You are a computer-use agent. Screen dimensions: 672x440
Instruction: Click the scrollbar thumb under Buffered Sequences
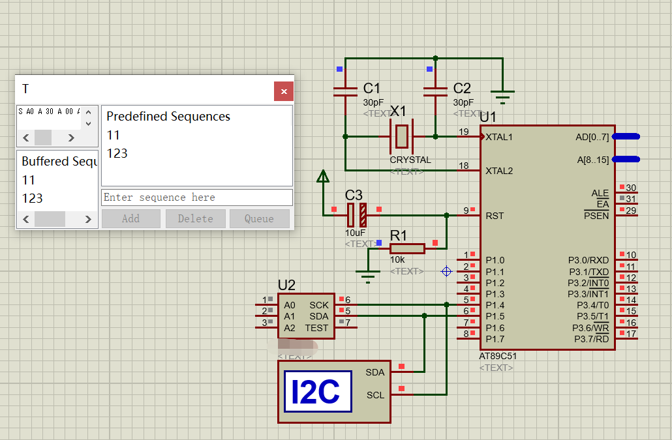click(50, 219)
